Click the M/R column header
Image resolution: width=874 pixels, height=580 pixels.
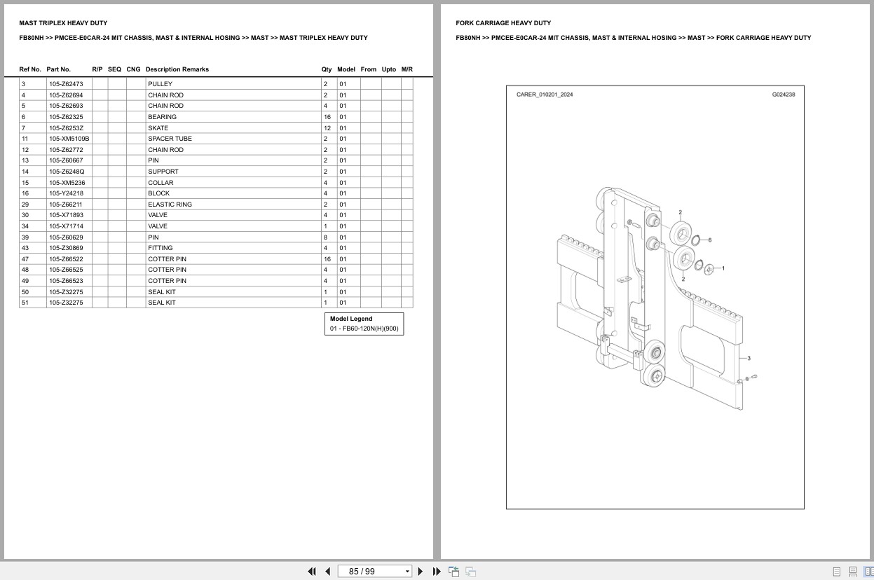point(407,69)
